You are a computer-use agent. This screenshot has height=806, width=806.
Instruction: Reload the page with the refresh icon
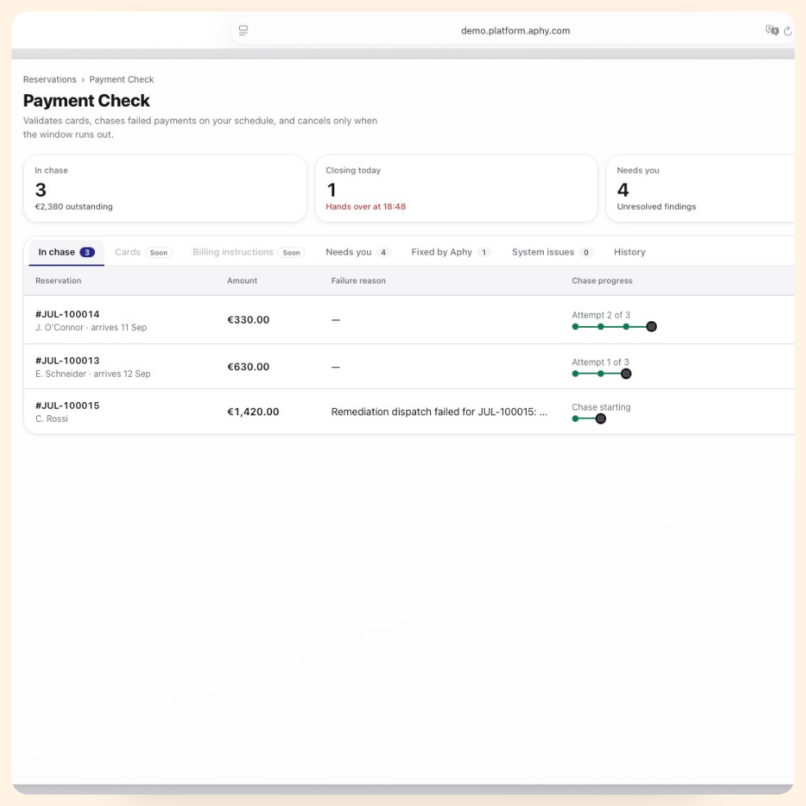pyautogui.click(x=787, y=31)
